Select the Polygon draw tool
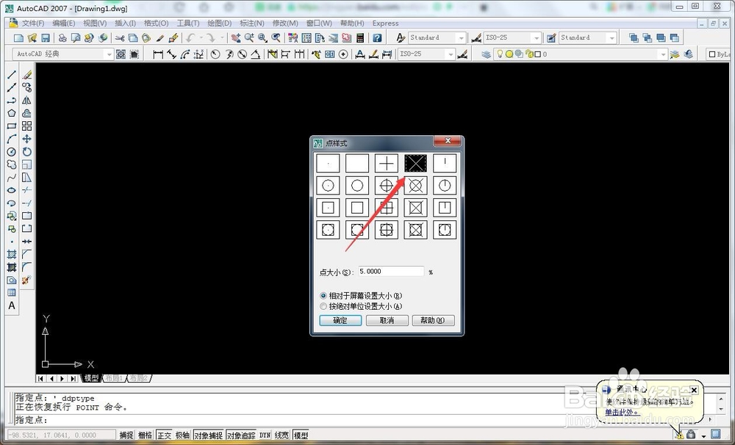This screenshot has height=445, width=735. click(x=12, y=113)
